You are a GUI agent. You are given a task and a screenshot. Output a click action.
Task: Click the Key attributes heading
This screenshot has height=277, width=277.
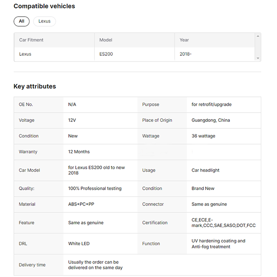35,86
